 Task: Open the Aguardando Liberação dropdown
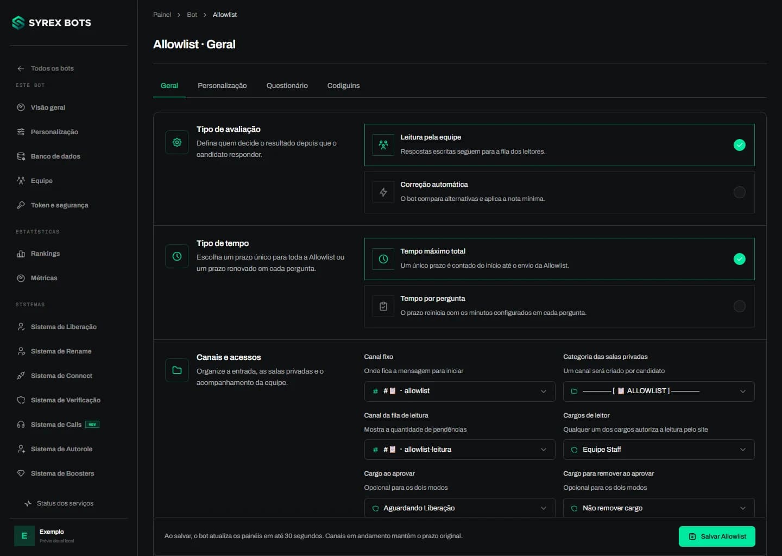tap(459, 508)
